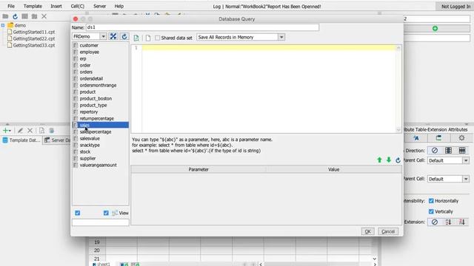
Task: Enable the Shared data set checkbox
Action: [x=158, y=38]
